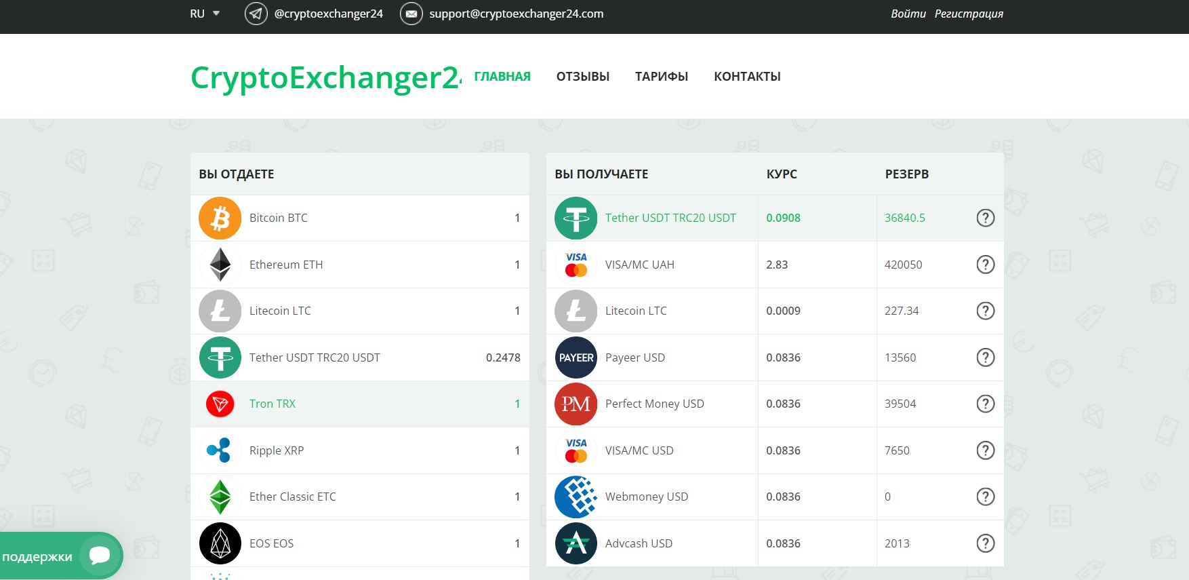The width and height of the screenshot is (1189, 580).
Task: Click the 2.83 rate value
Action: click(777, 265)
